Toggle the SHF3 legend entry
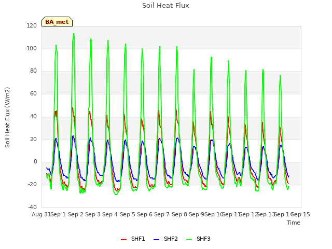The width and height of the screenshot is (332, 249). coord(198,239)
